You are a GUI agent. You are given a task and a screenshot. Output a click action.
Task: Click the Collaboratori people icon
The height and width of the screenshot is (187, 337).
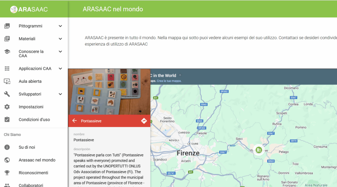point(7,185)
